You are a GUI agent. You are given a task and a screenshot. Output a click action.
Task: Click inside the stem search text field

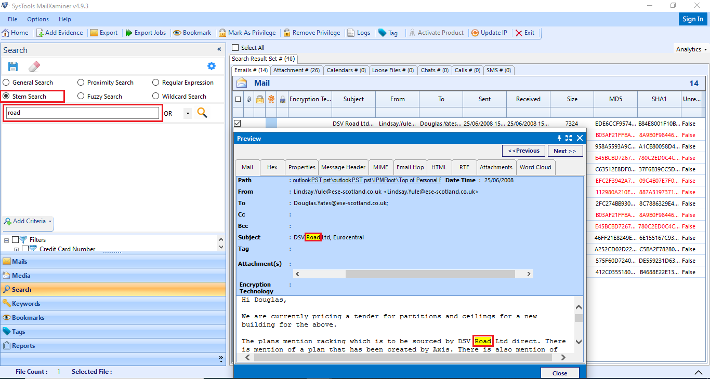click(82, 112)
